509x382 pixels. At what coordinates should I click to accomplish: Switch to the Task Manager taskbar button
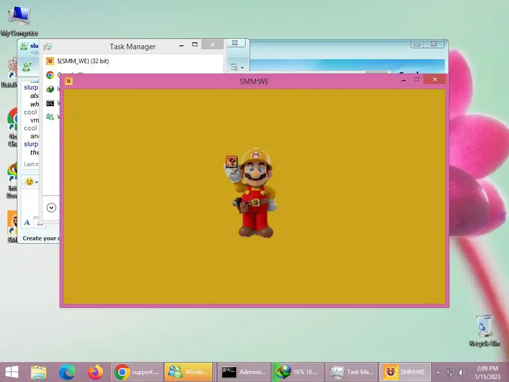[x=351, y=372]
